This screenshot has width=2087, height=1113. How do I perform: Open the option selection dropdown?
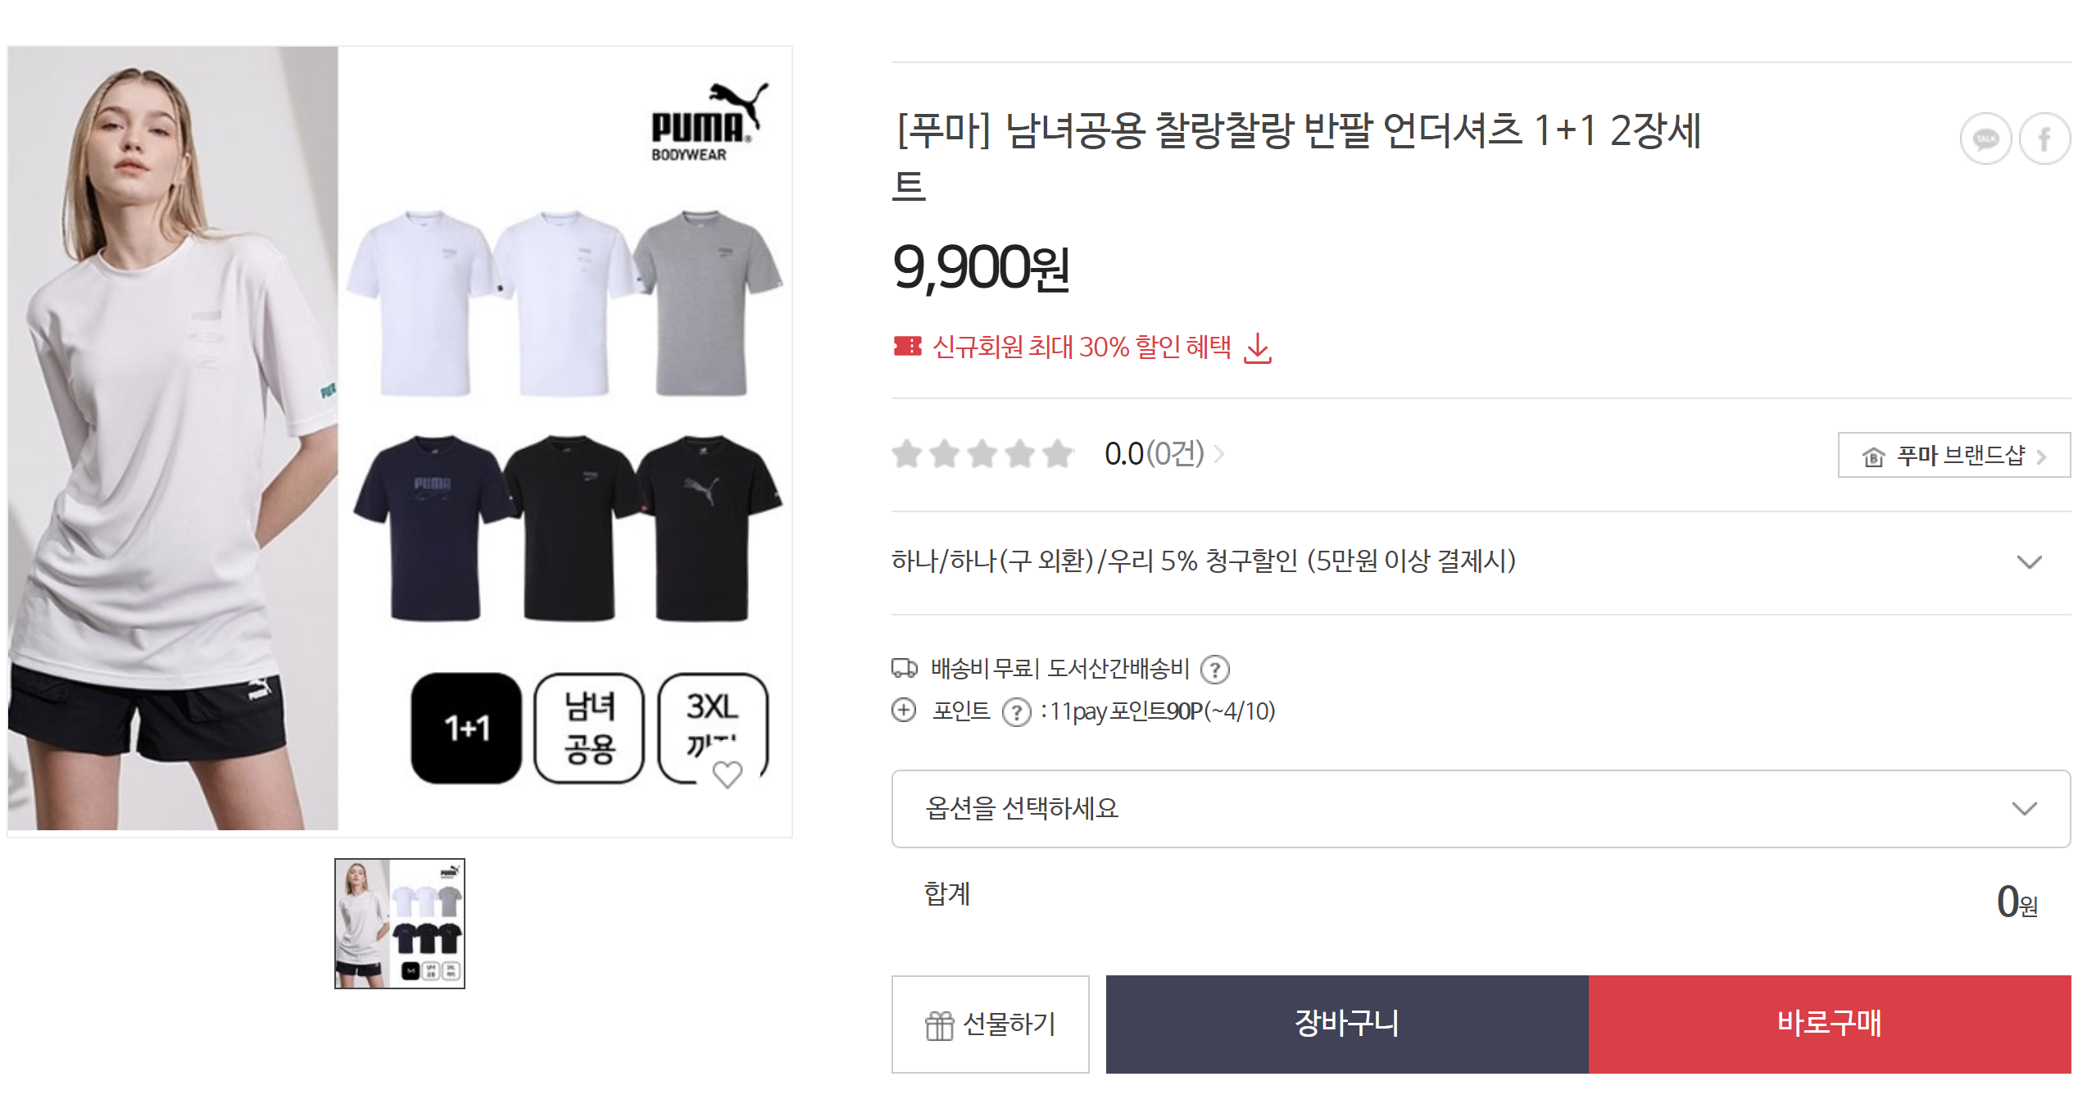(x=1480, y=808)
